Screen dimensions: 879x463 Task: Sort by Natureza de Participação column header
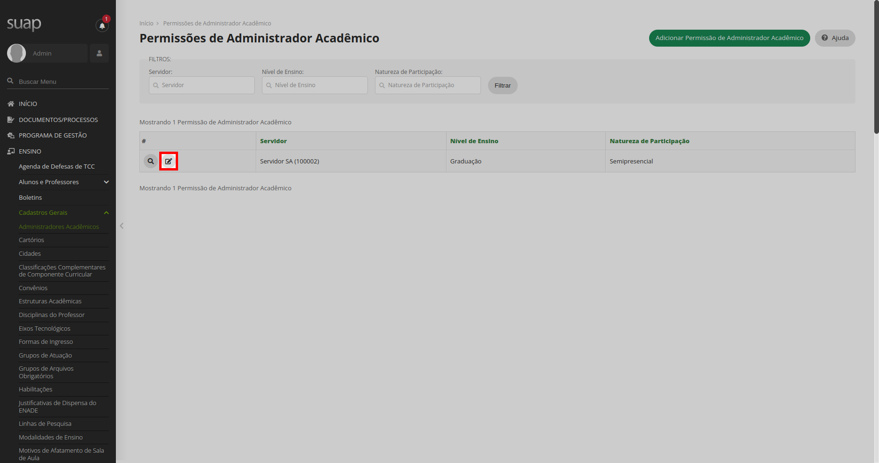click(649, 141)
